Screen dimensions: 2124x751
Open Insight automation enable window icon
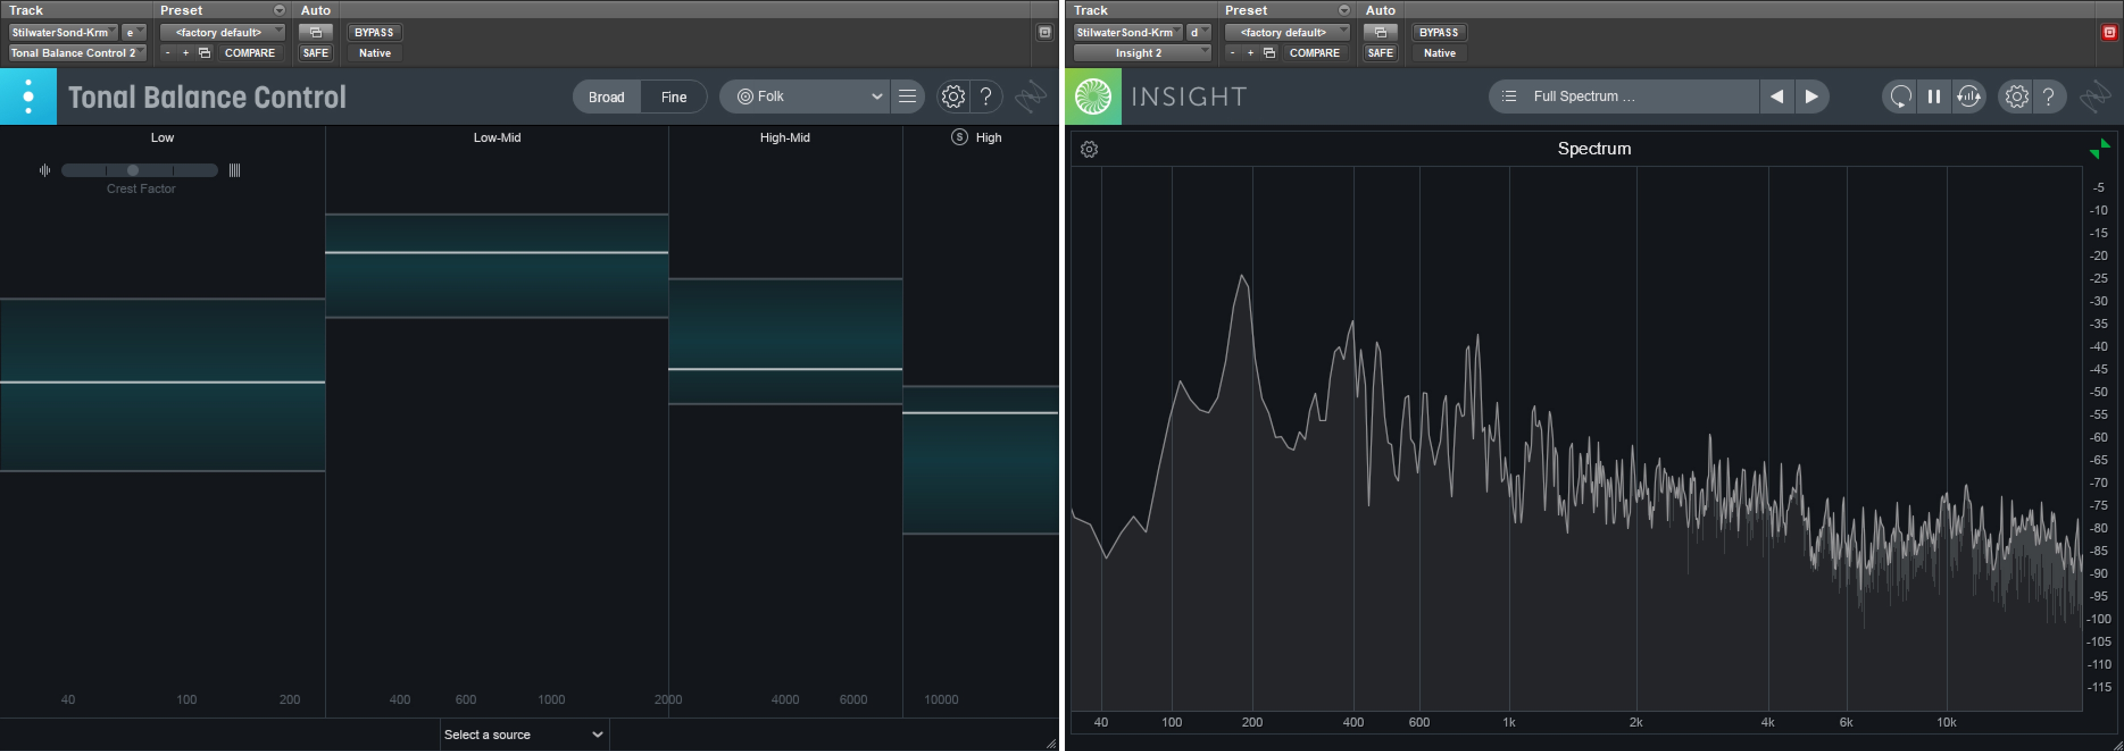click(x=1380, y=32)
